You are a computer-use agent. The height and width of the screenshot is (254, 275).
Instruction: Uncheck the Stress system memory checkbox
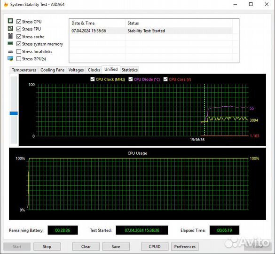point(19,44)
